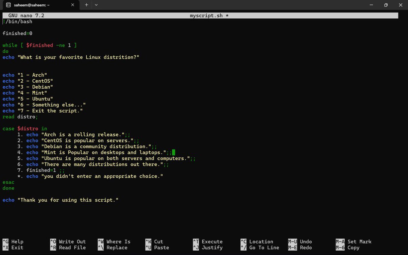Click the ^G Help shortcut
The width and height of the screenshot is (408, 255).
(x=13, y=242)
